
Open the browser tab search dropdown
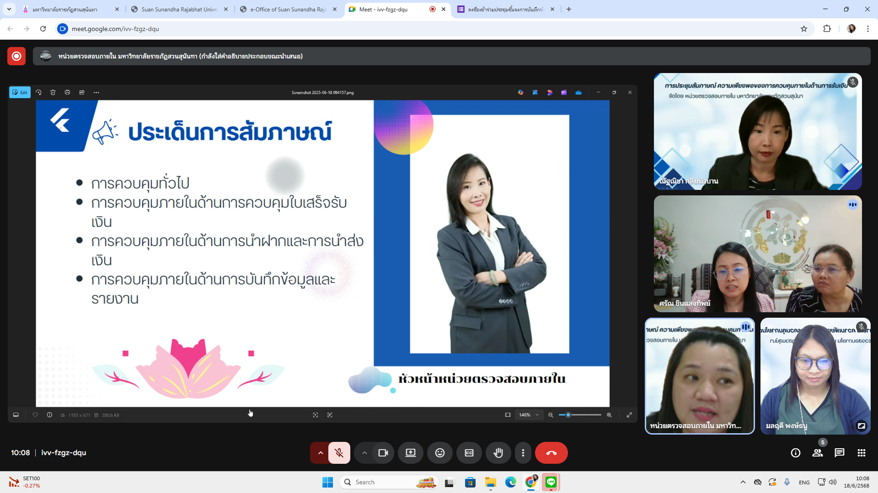tap(9, 9)
